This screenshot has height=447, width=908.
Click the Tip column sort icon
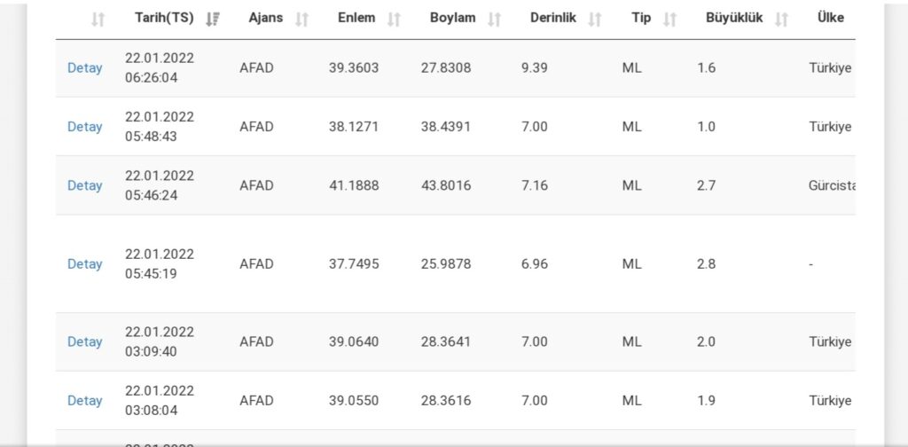click(x=669, y=20)
